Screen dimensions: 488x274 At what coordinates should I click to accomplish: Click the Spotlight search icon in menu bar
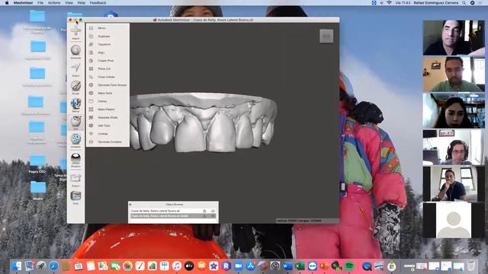point(464,3)
